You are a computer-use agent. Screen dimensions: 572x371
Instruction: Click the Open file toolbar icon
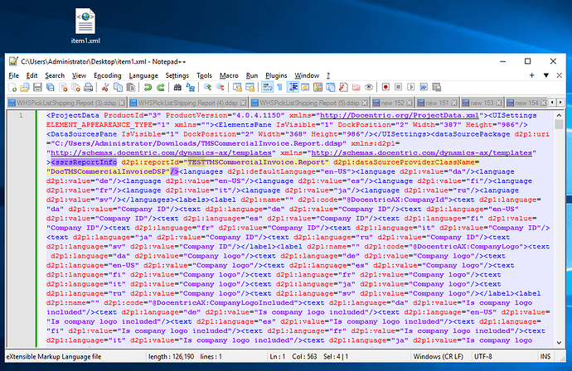26,87
